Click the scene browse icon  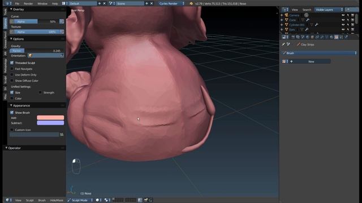pyautogui.click(x=112, y=3)
